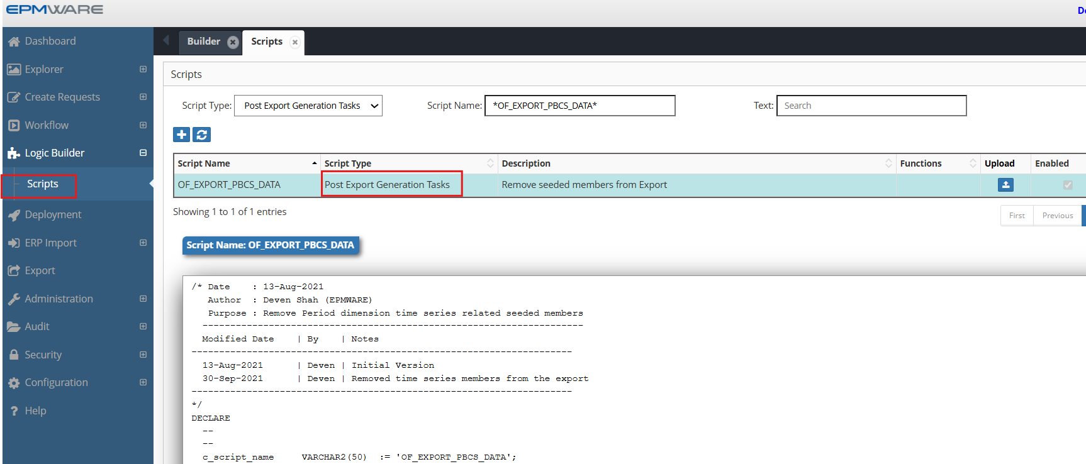1086x464 pixels.
Task: Select the OF_EXPORT_PBCS_DATA script name cell
Action: click(x=247, y=185)
